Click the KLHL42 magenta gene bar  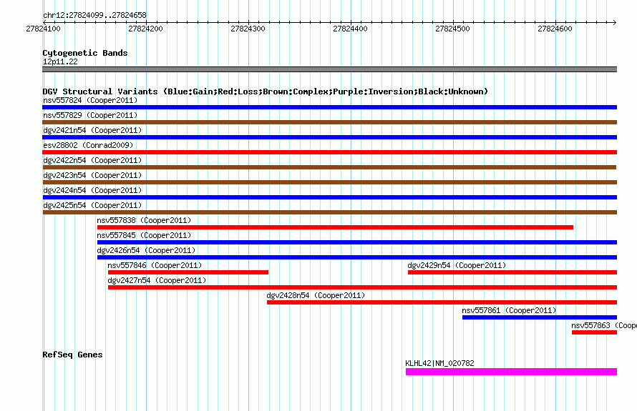coord(512,372)
